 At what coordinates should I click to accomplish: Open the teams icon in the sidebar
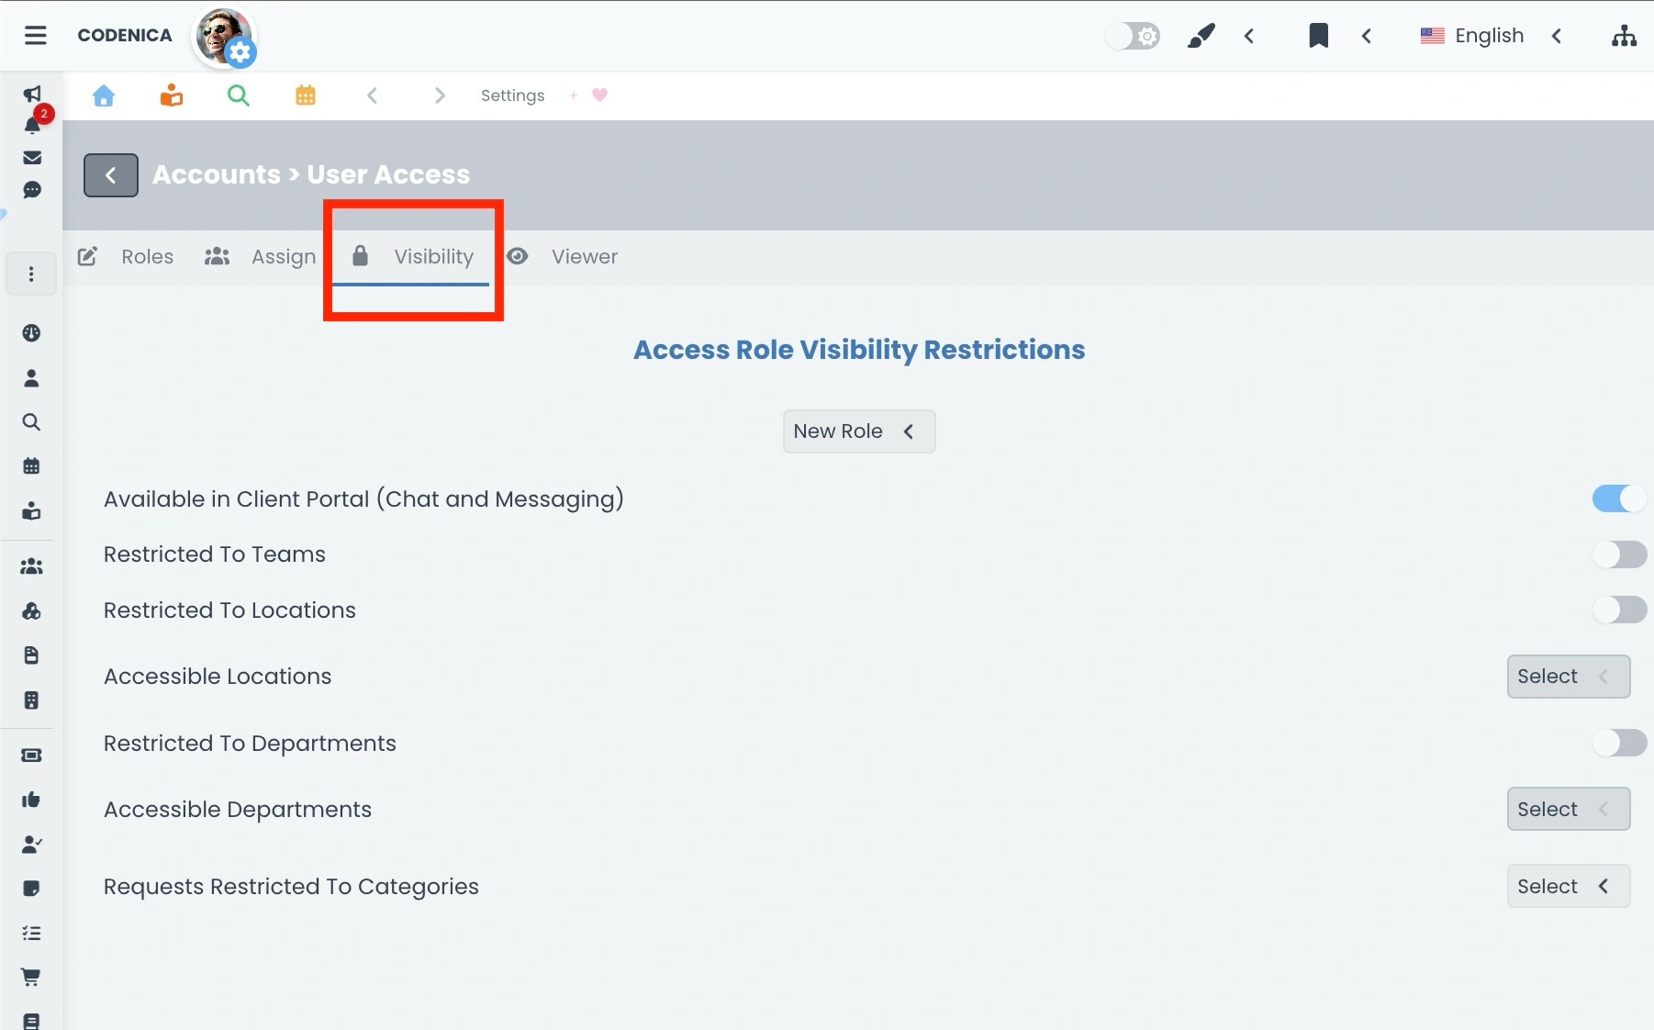click(x=31, y=566)
